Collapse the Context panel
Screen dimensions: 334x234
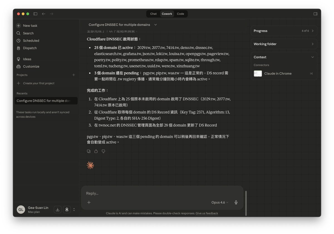313,57
